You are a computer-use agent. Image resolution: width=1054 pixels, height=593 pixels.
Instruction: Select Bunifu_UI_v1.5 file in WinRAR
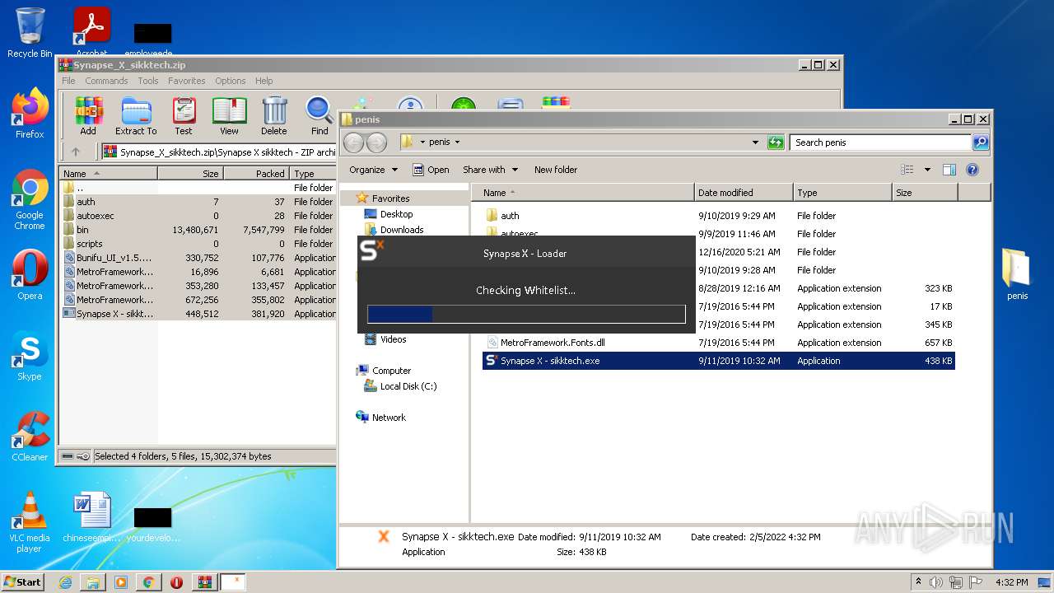(198, 258)
